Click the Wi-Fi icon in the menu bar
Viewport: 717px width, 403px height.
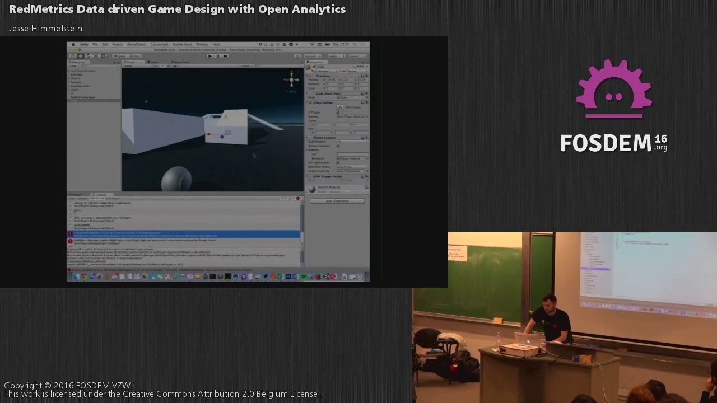click(312, 44)
